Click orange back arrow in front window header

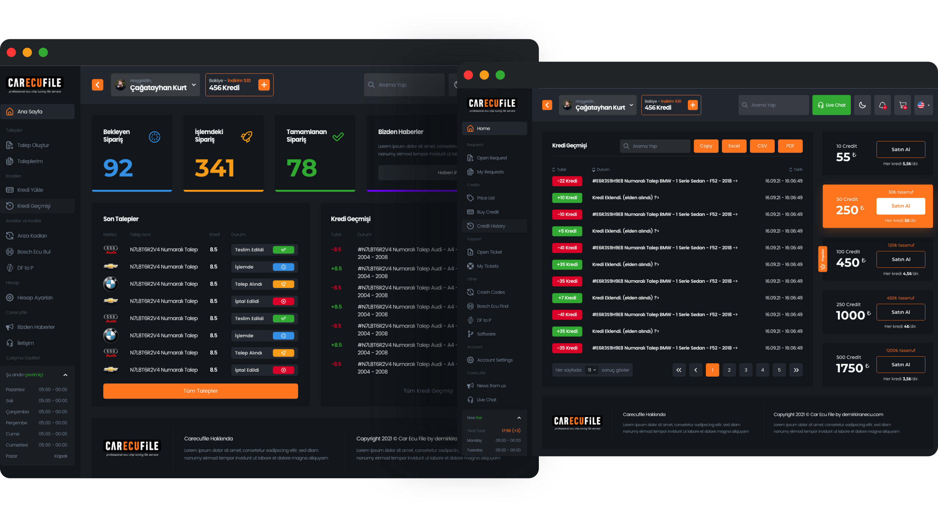click(x=547, y=105)
